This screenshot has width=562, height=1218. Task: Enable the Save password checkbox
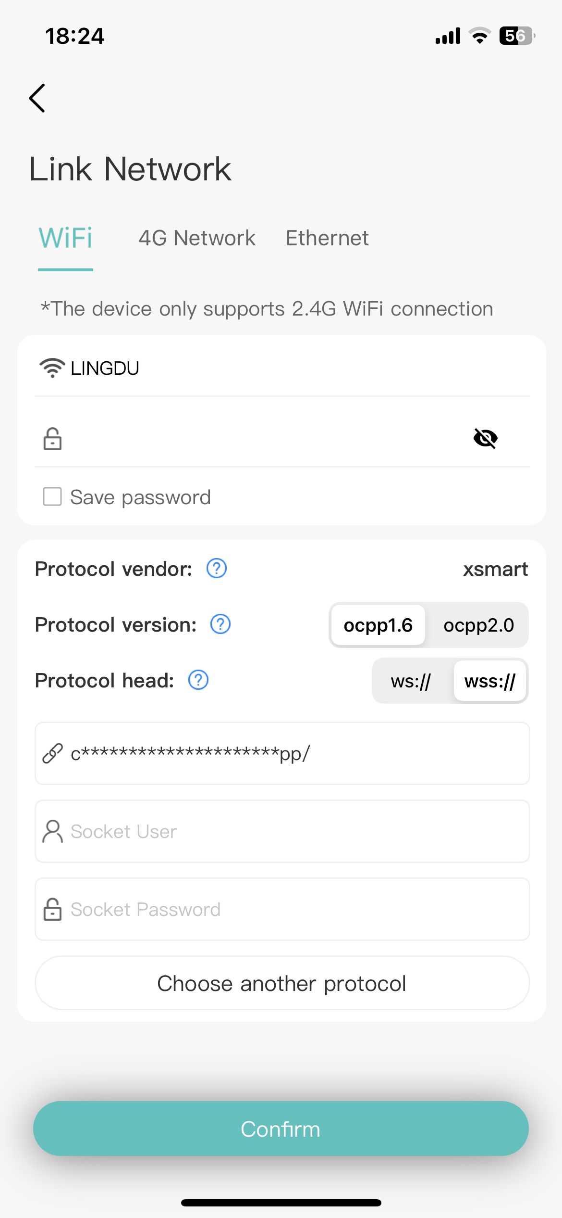pos(53,497)
